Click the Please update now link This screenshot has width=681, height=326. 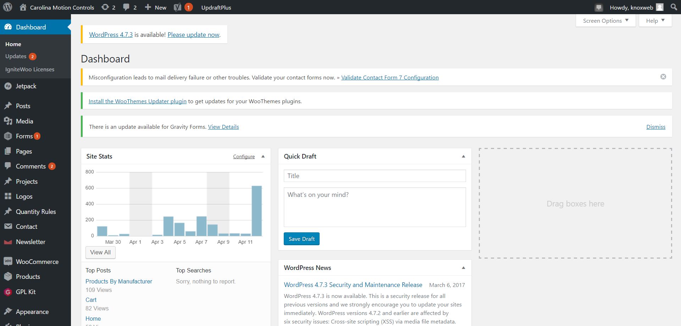[x=193, y=35]
